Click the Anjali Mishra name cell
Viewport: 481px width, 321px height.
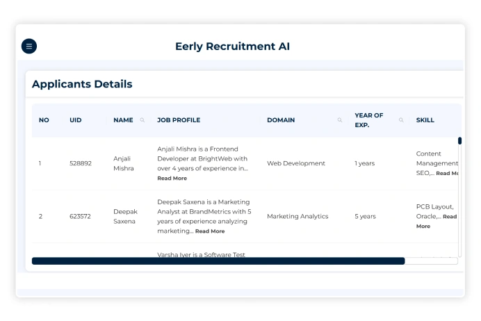point(123,163)
